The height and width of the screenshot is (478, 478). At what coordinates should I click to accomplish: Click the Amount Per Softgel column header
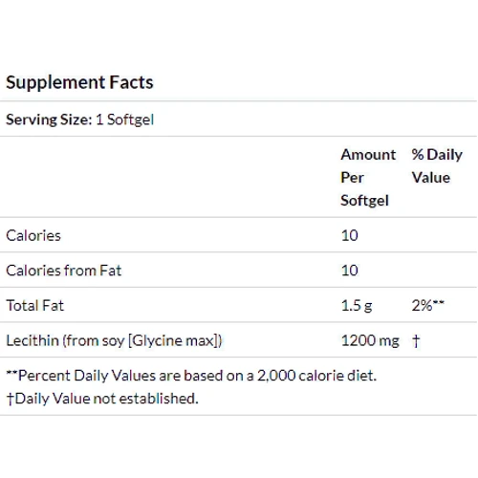368,178
